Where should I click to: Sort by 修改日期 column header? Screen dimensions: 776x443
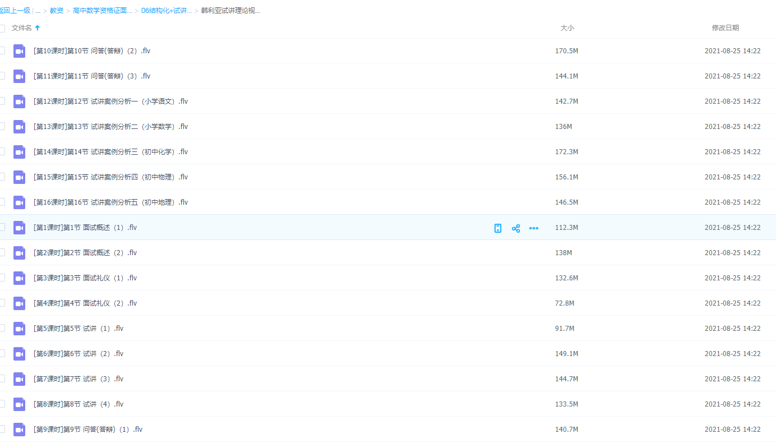(x=725, y=28)
